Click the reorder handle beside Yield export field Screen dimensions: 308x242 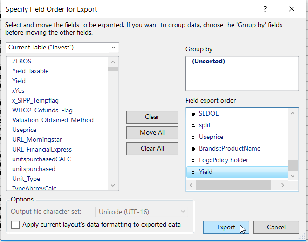point(193,172)
